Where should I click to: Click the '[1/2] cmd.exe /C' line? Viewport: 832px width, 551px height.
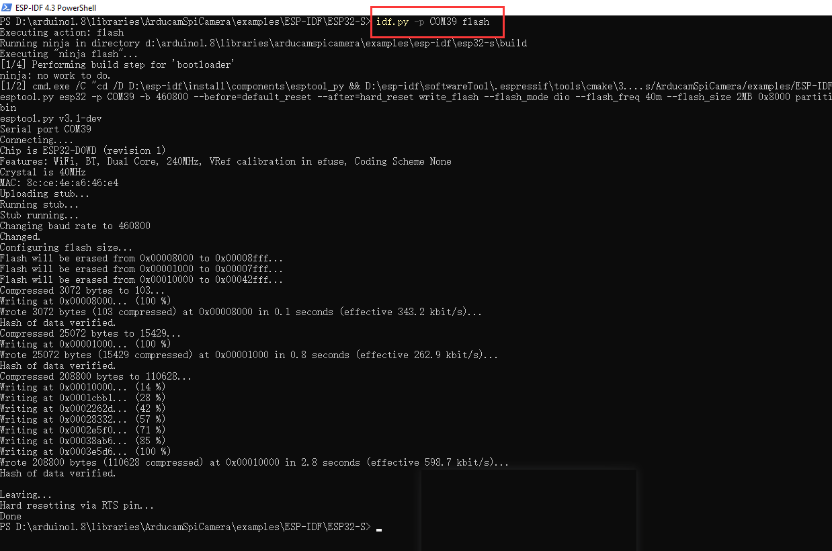point(416,86)
